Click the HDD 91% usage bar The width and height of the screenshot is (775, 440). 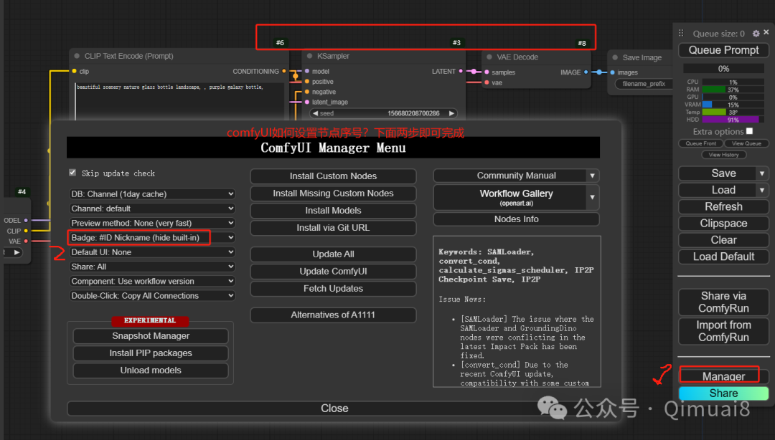coord(733,120)
